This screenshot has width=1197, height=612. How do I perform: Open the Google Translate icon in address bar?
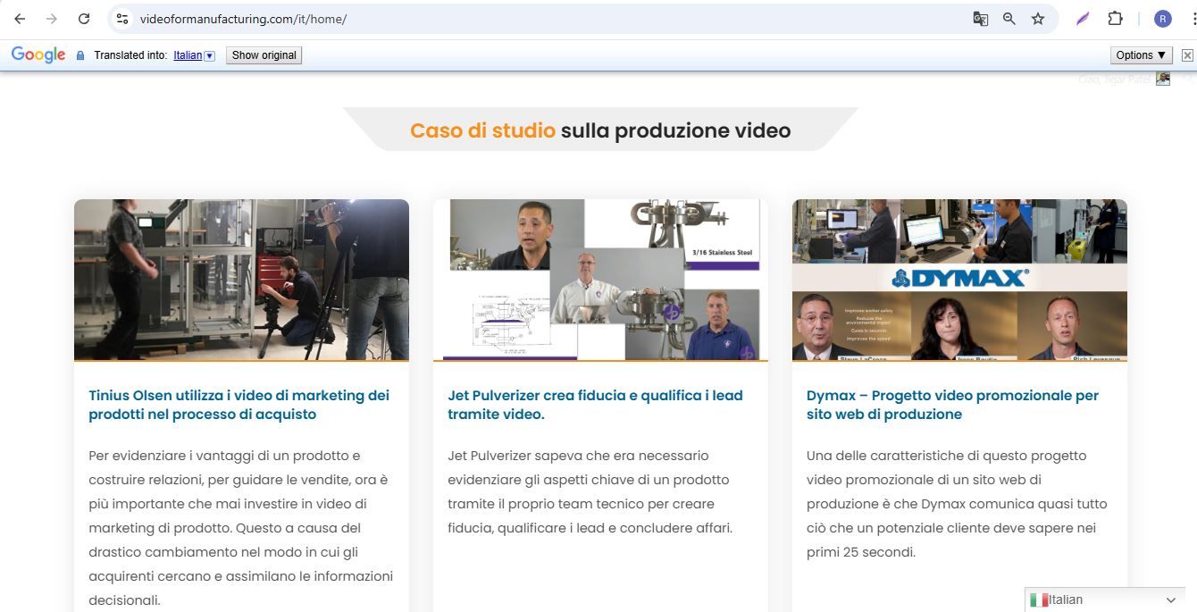coord(980,19)
